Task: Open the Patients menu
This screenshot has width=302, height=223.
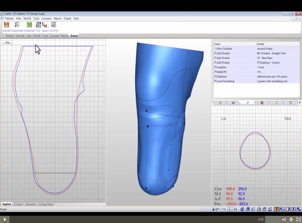Action: 9,18
